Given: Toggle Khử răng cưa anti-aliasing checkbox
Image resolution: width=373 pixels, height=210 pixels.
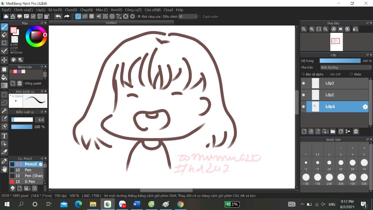Looking at the screenshot, I should coord(139,16).
